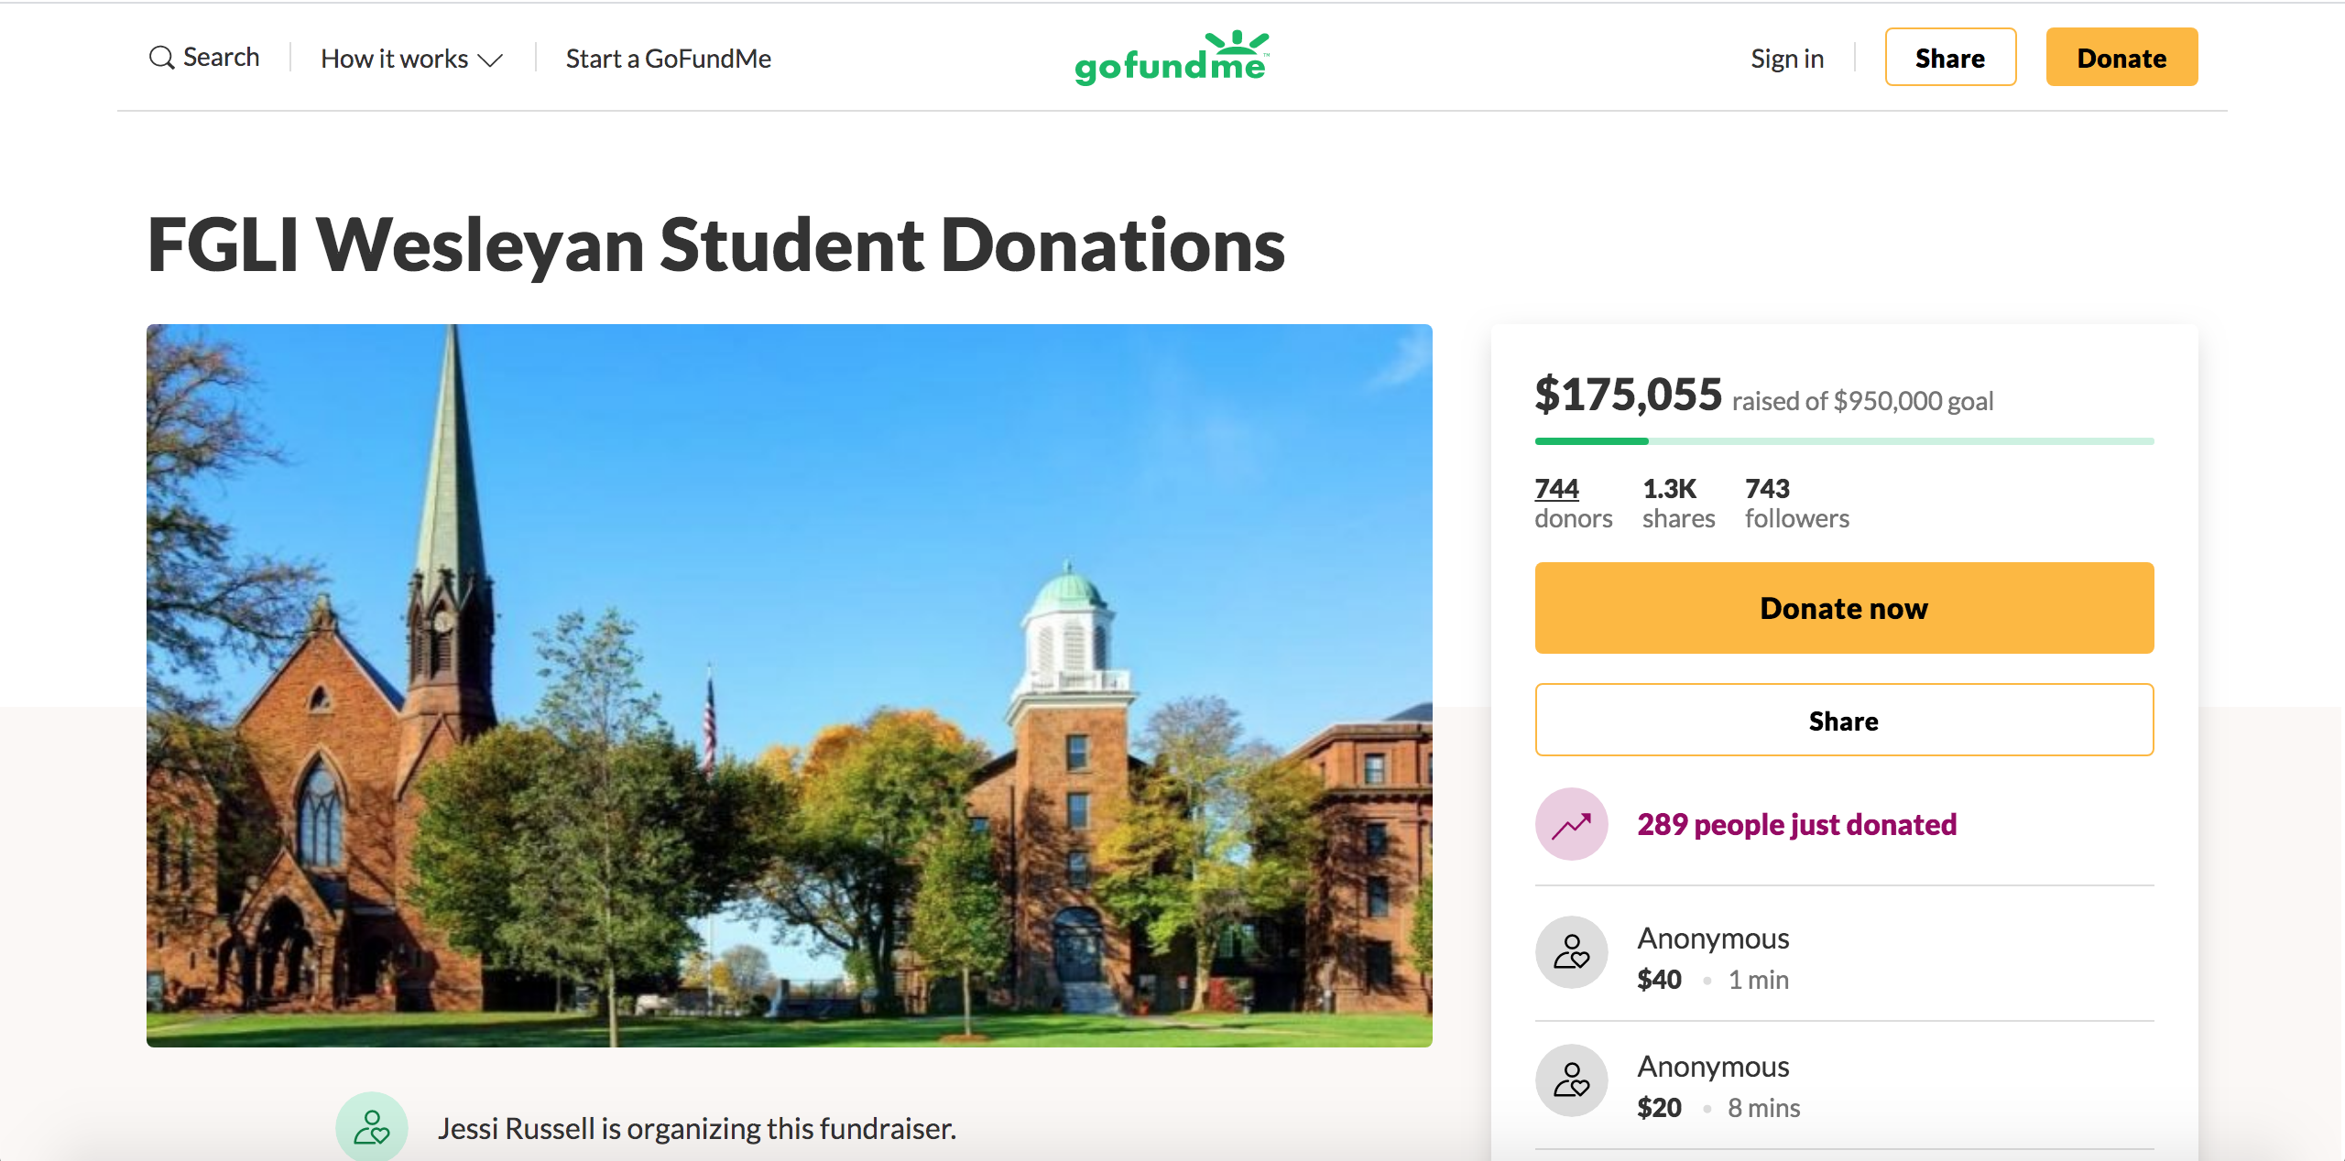2345x1161 pixels.
Task: Click the search magnifier icon
Action: 161,58
